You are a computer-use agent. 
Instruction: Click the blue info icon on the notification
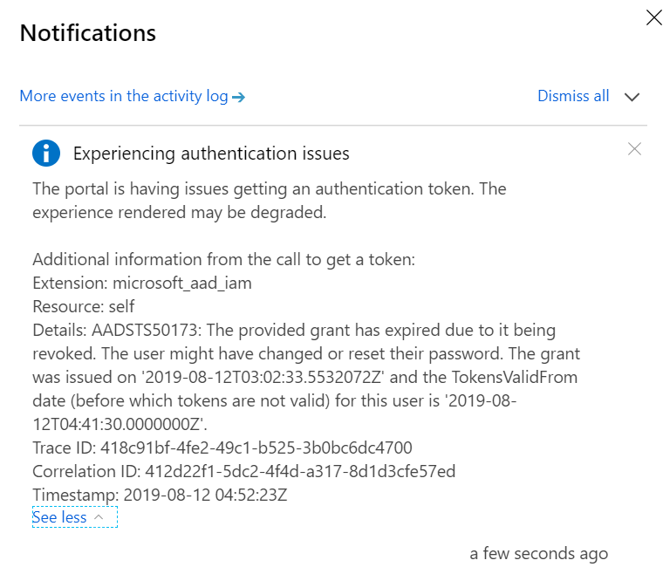tap(46, 154)
